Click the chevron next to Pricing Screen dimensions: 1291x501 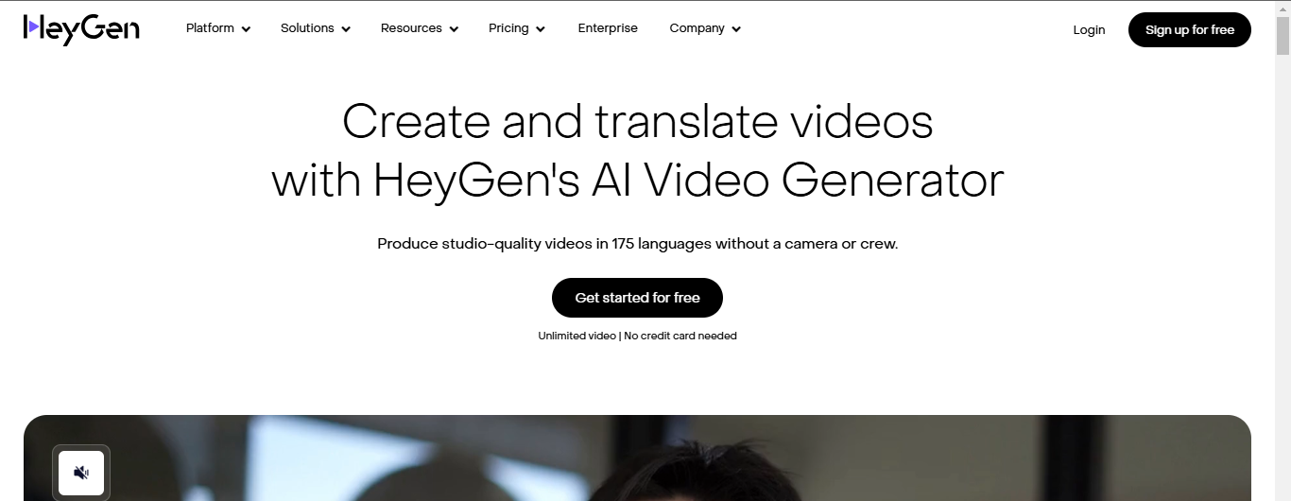tap(541, 29)
